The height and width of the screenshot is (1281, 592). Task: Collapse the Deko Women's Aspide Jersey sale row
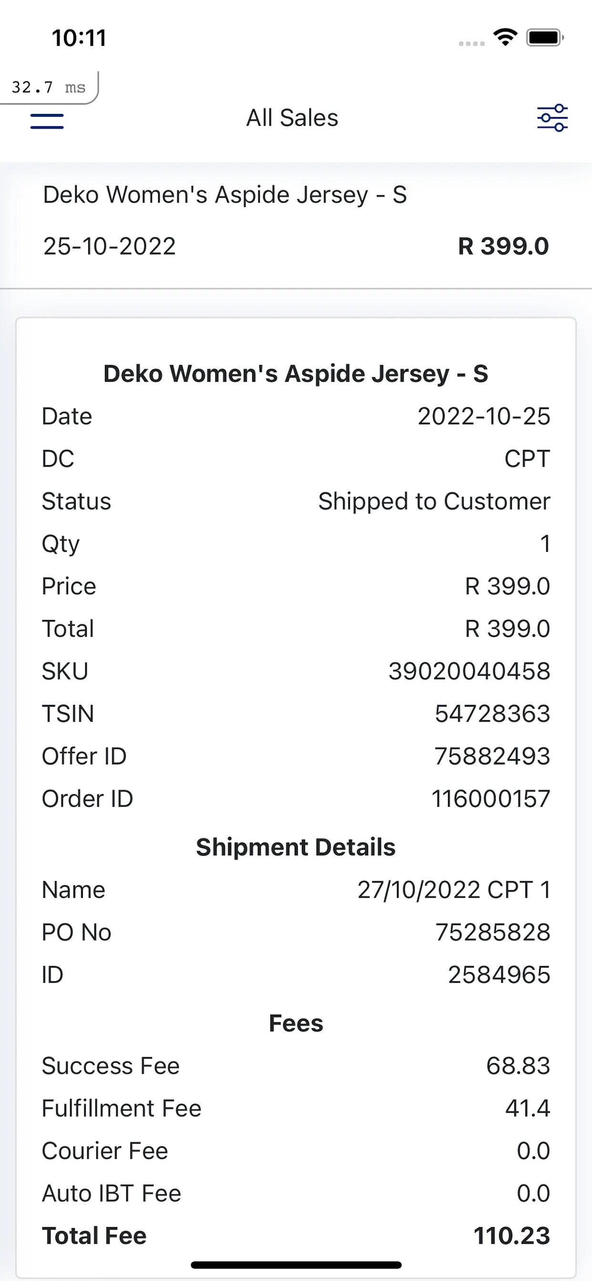(225, 195)
